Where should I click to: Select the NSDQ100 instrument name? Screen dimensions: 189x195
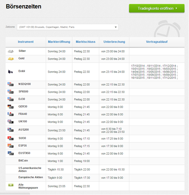coord(25,84)
